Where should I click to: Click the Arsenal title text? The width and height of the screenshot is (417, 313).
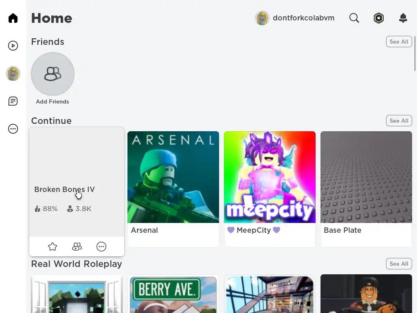pos(145,230)
